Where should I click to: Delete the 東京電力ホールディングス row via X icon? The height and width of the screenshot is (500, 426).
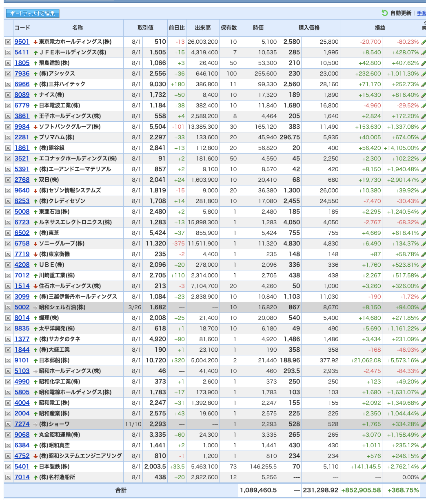click(8, 42)
